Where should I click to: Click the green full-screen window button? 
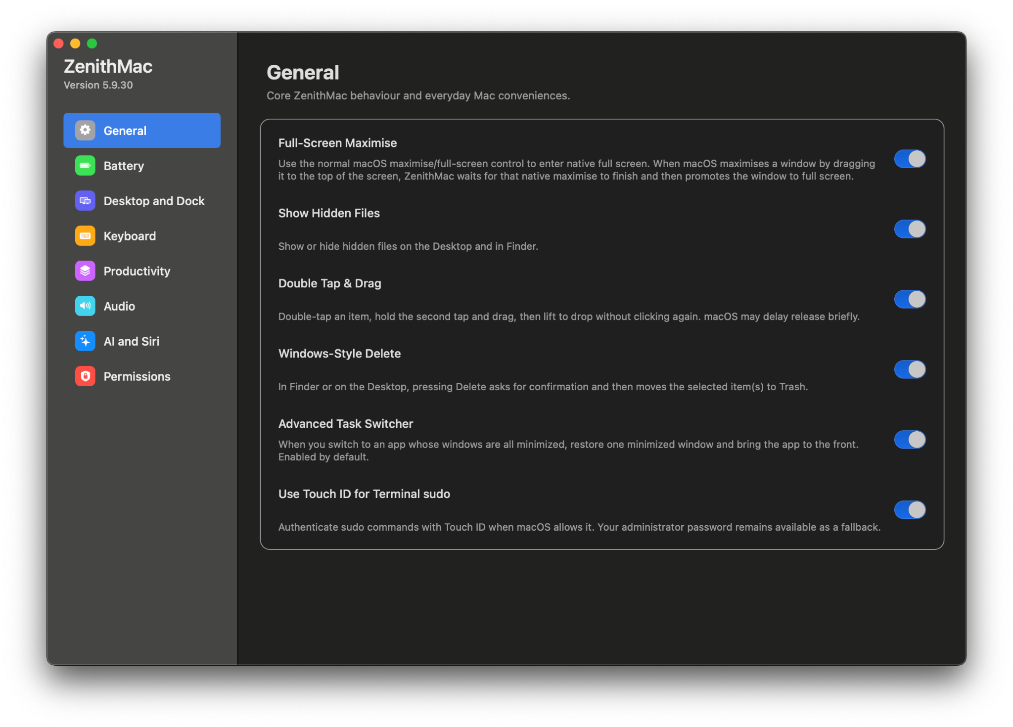(x=92, y=44)
